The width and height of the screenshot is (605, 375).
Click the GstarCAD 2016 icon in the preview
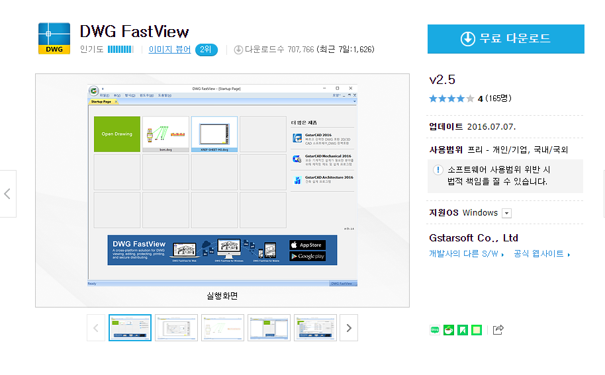click(297, 138)
